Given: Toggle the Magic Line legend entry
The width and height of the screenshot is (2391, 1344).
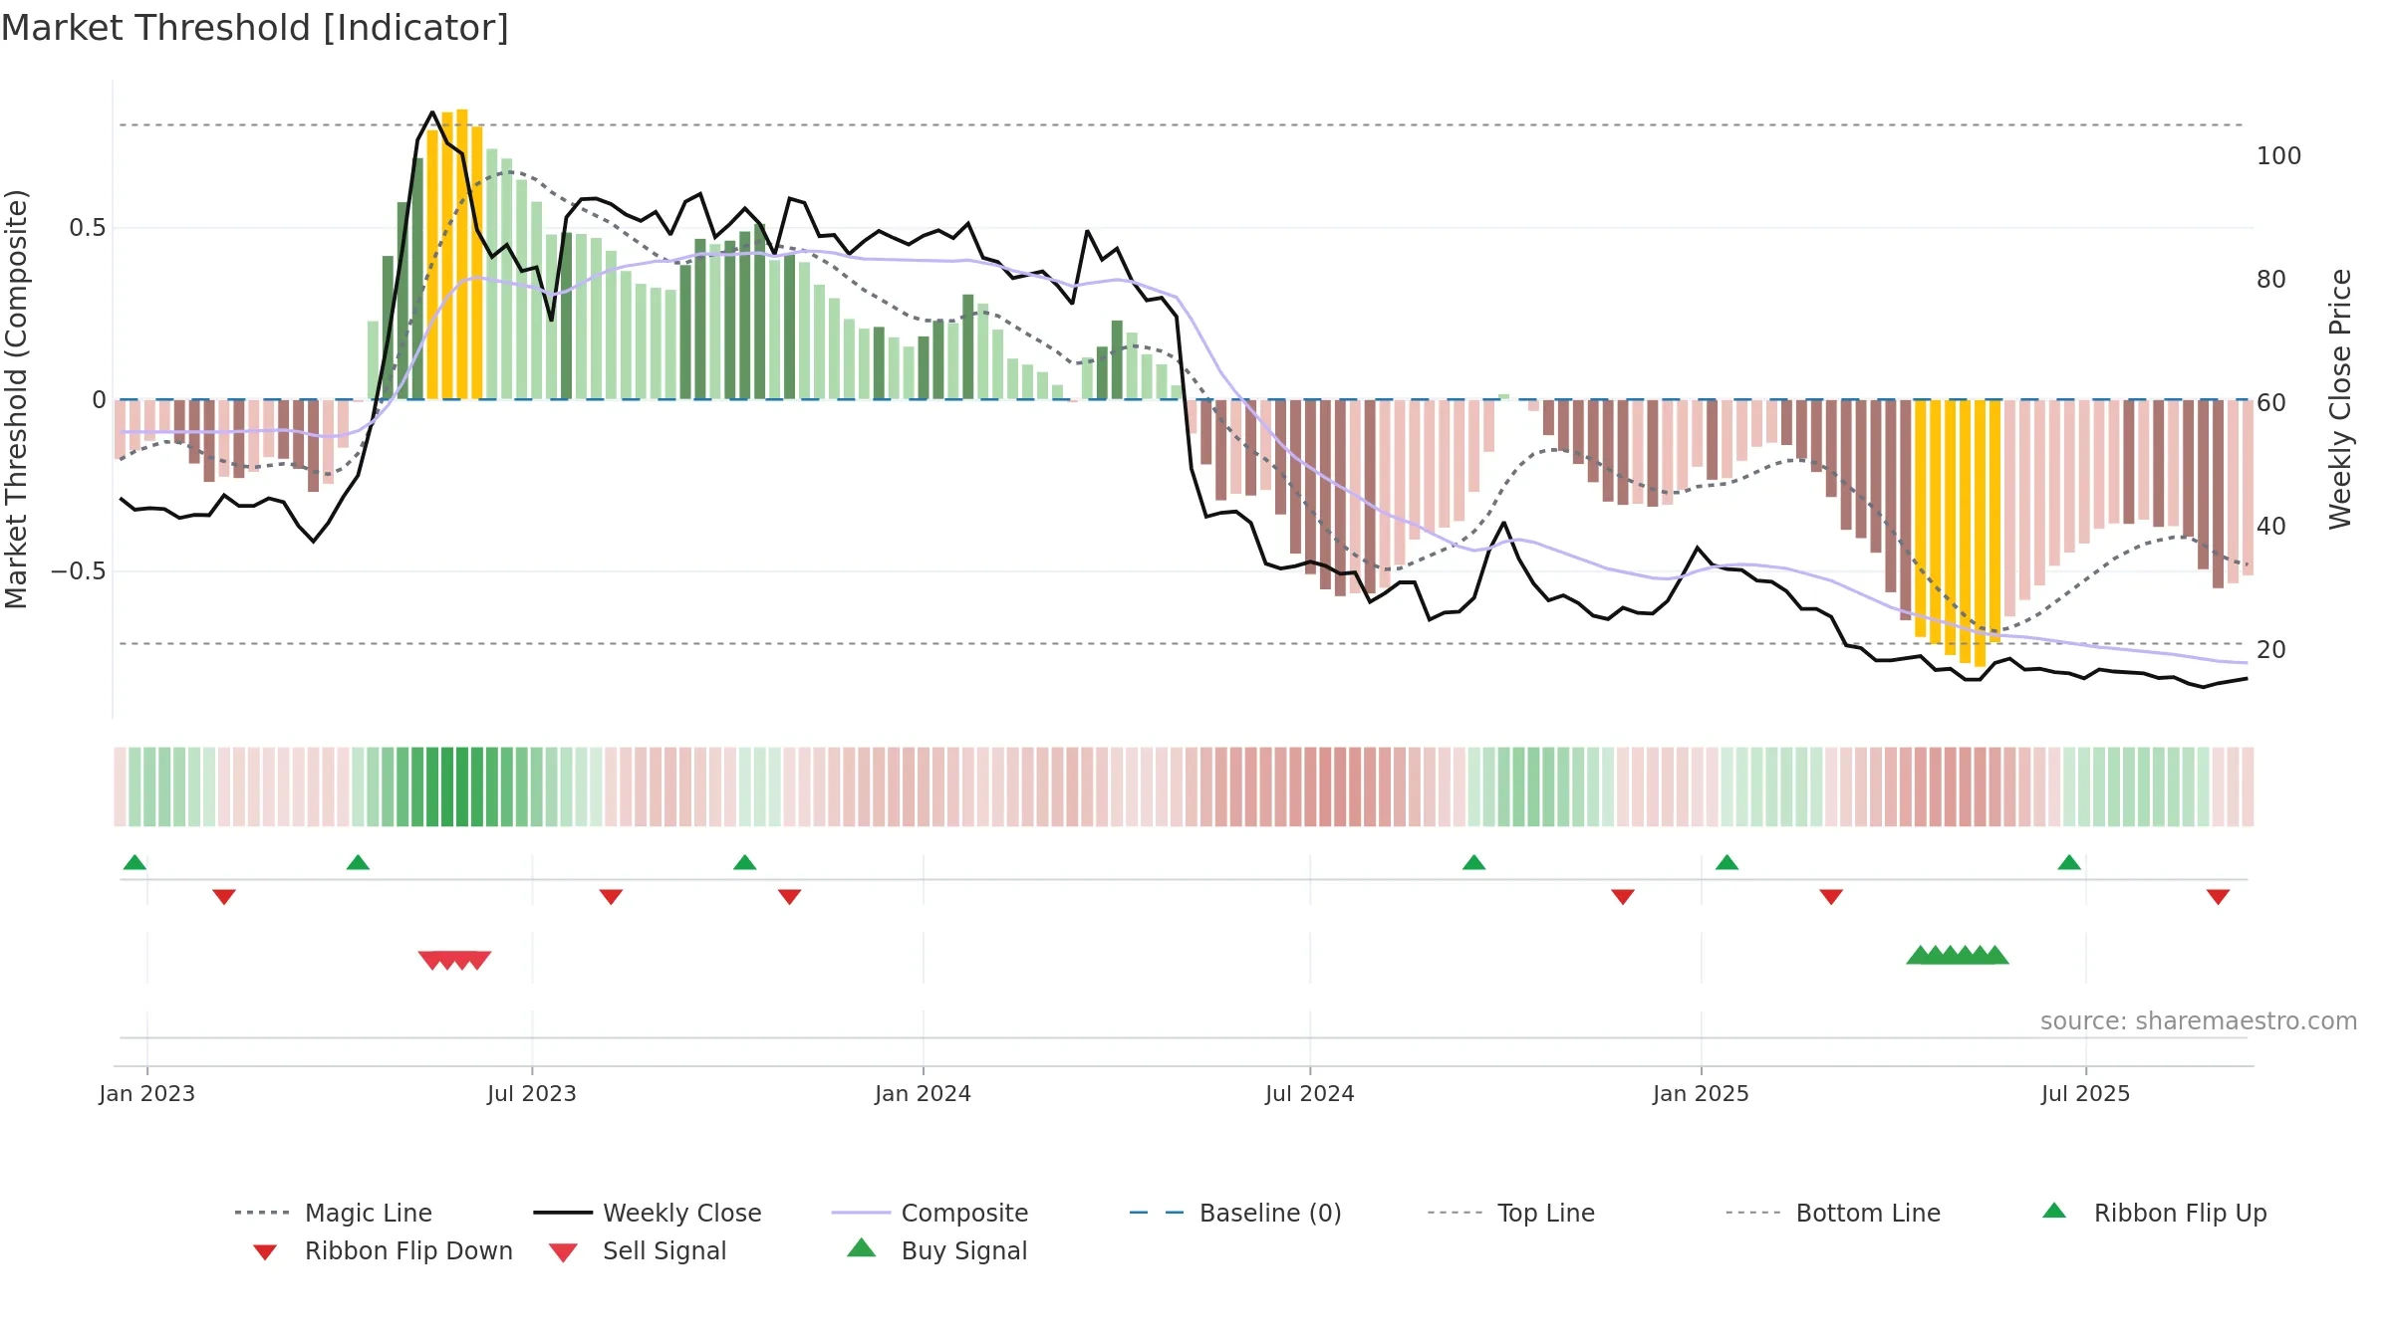Looking at the screenshot, I should [334, 1213].
